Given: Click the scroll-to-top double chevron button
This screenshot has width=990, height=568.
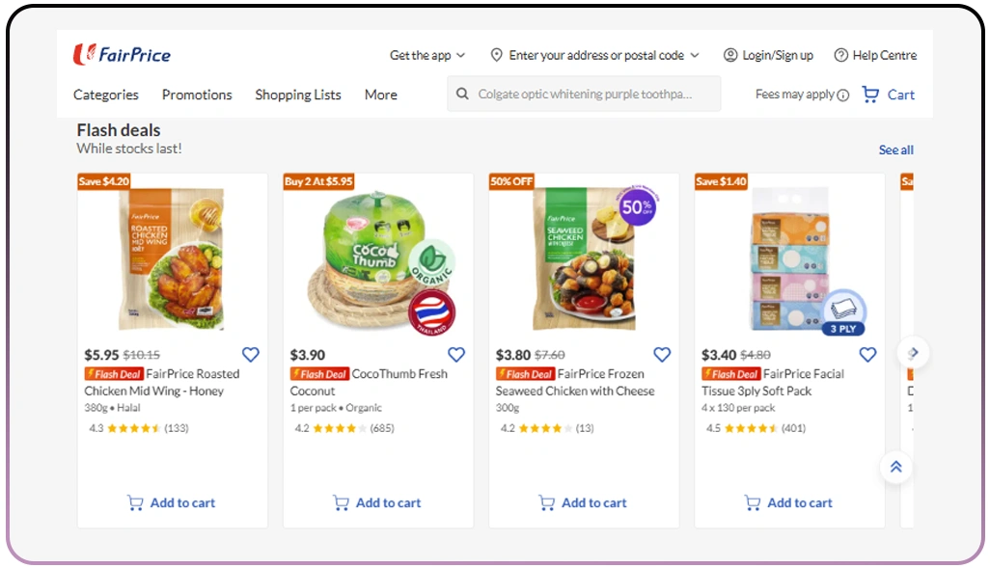Looking at the screenshot, I should [x=895, y=467].
